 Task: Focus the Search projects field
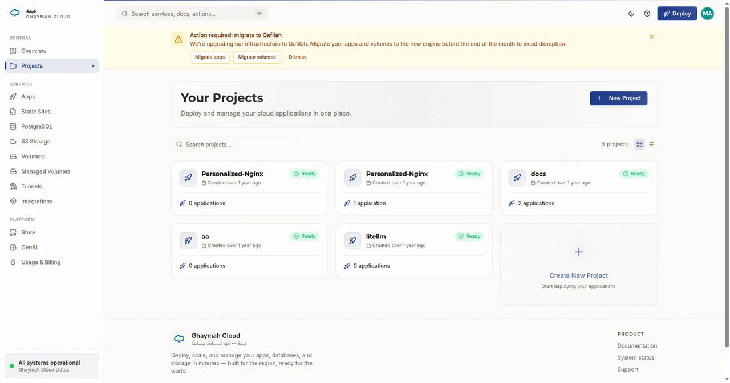tap(234, 145)
